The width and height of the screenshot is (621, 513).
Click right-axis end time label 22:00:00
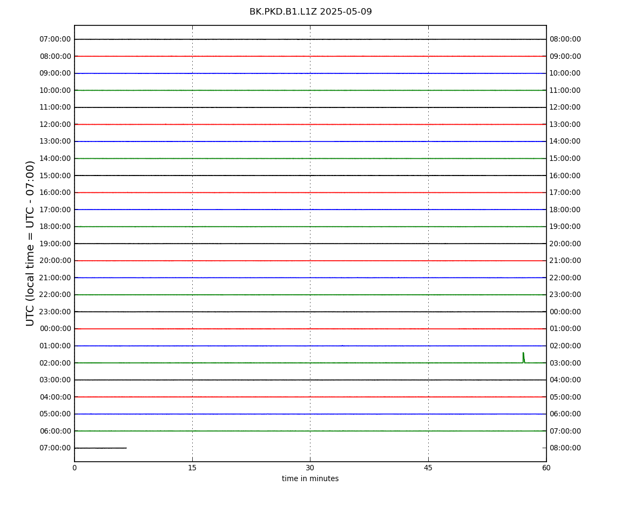(565, 278)
